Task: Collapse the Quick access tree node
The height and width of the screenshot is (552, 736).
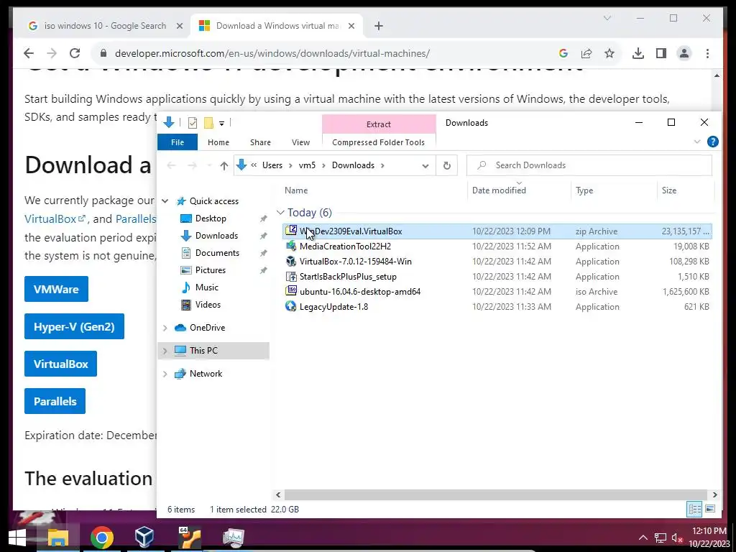Action: tap(165, 201)
